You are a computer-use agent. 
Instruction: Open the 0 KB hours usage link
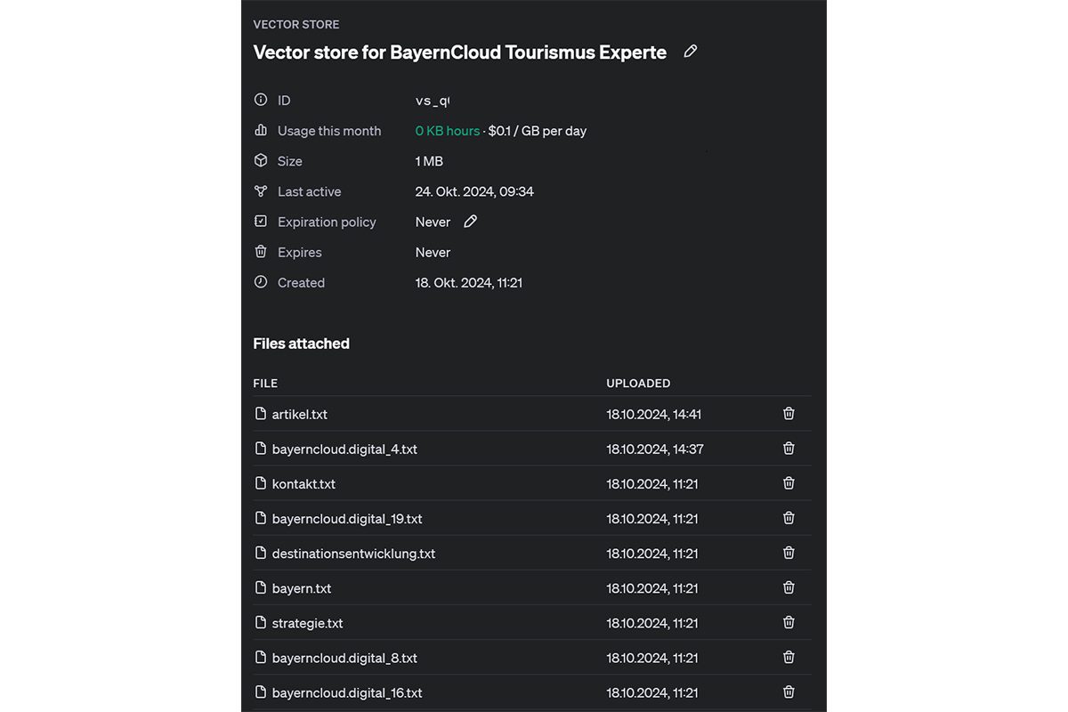point(448,130)
